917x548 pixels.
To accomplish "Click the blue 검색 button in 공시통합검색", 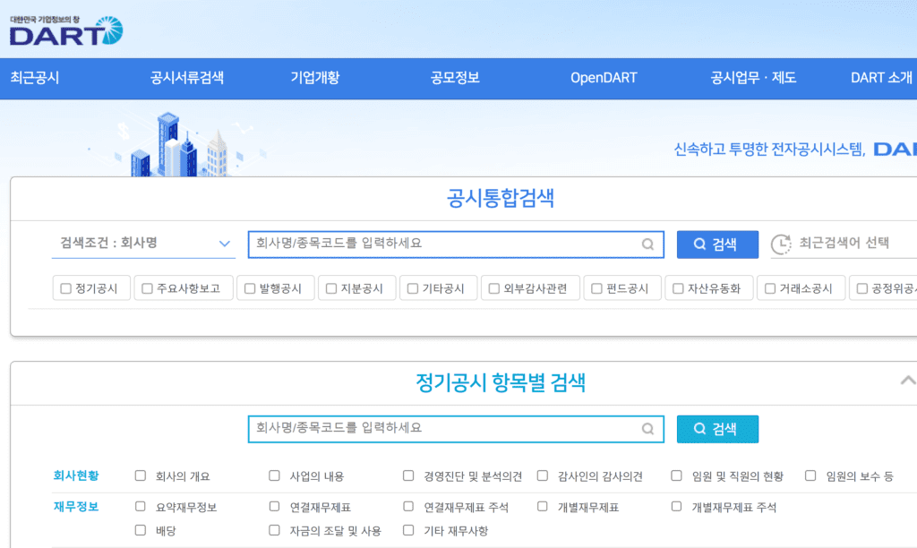I will point(716,244).
